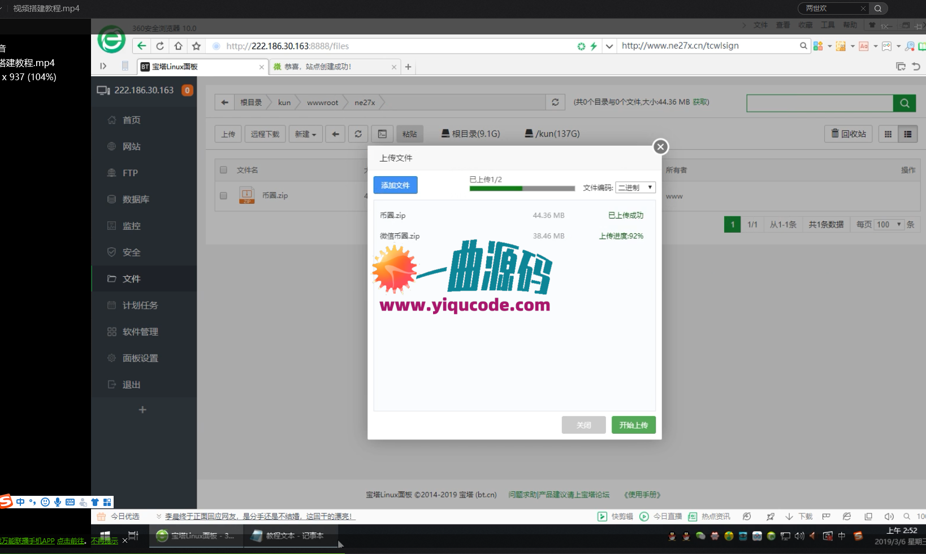Image resolution: width=926 pixels, height=554 pixels.
Task: Click the 币圈.zip file name in list
Action: pyautogui.click(x=275, y=195)
